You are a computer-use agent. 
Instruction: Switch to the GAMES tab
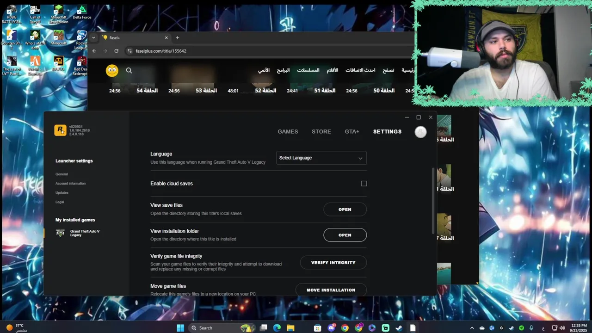(x=288, y=132)
